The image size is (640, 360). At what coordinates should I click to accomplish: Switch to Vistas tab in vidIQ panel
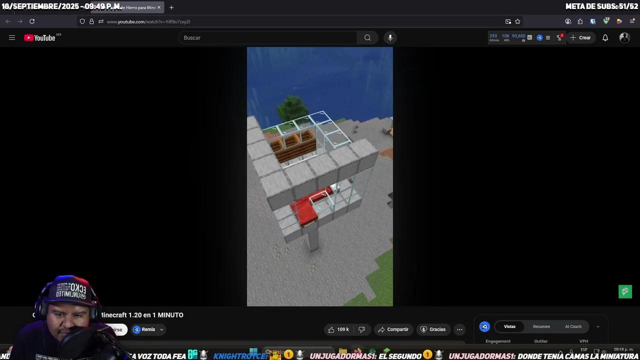509,326
